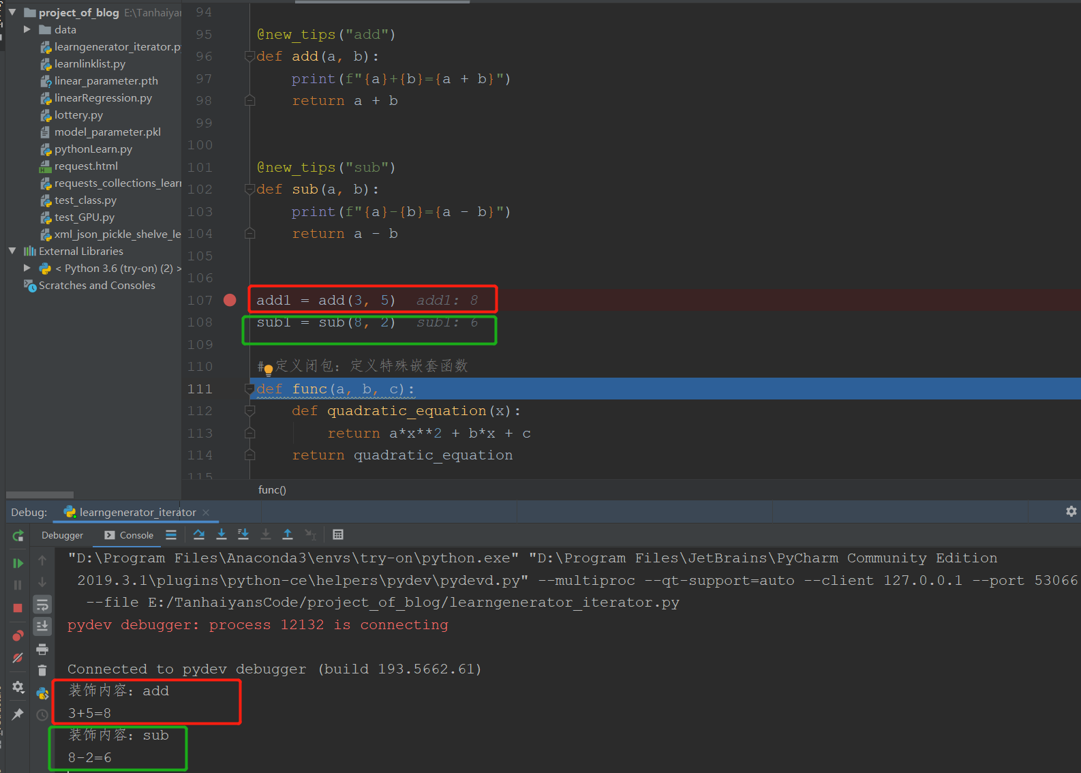Screen dimensions: 1081x773
Task: Pin the debug tab
Action: tap(18, 714)
